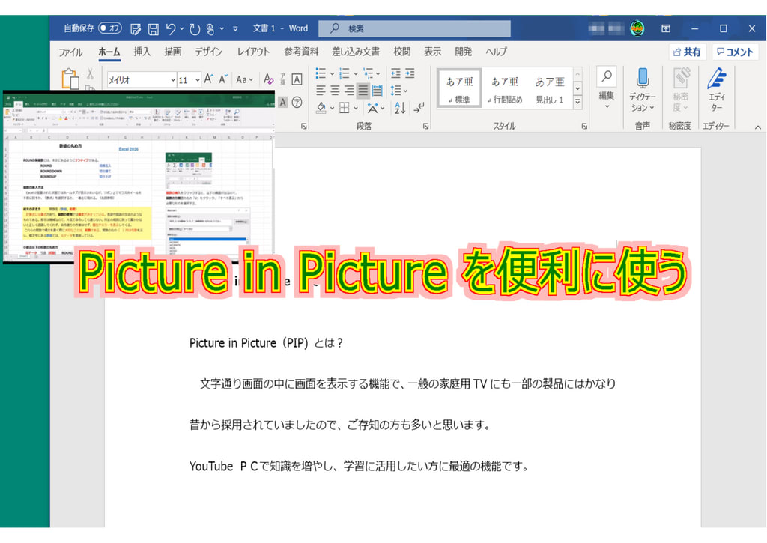Viewport: 767px width, 543px height.
Task: Click the Increase Indent icon
Action: pos(410,74)
